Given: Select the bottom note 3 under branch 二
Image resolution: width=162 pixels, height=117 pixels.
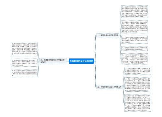Looking at the screenshot, I should click(x=24, y=73).
